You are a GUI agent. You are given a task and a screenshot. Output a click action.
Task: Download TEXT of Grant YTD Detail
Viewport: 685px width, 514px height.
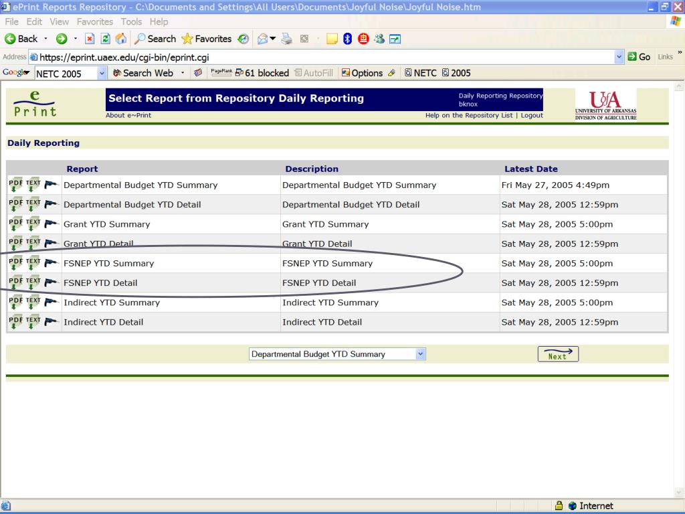(33, 244)
